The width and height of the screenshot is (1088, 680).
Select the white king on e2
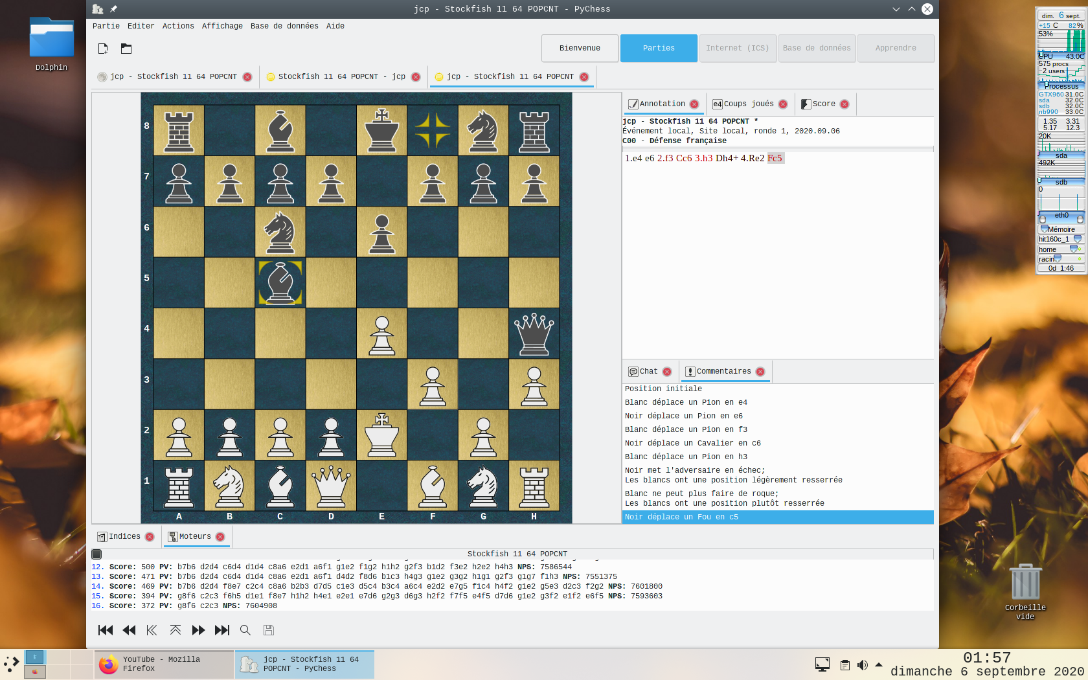(382, 435)
